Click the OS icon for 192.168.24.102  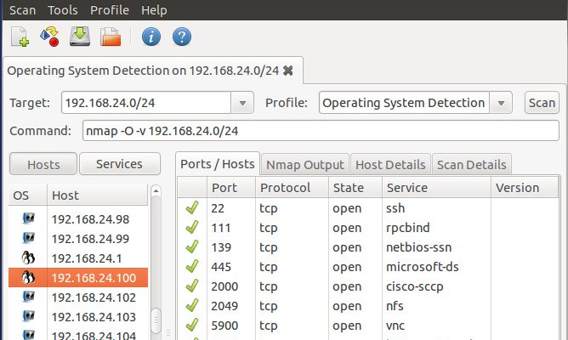point(28,297)
